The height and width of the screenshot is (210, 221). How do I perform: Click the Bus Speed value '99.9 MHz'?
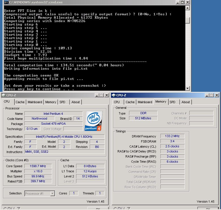[38, 176]
